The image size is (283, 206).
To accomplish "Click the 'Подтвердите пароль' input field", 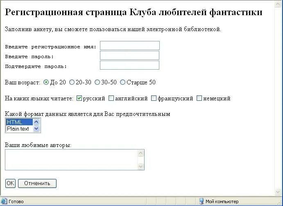I will (x=129, y=65).
